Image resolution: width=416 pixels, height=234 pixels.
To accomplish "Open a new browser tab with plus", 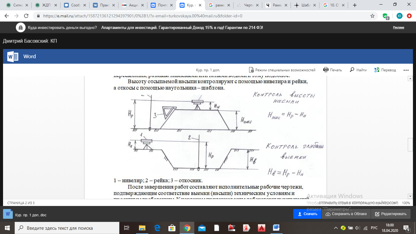I will 354,5.
